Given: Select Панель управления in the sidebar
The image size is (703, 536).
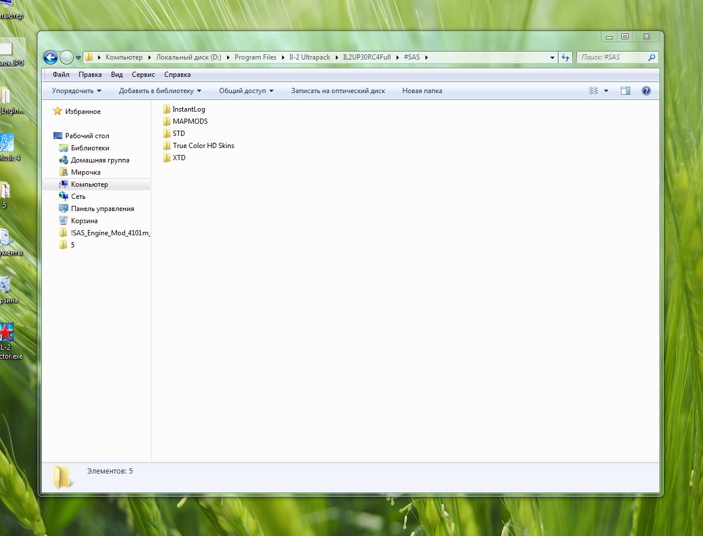Looking at the screenshot, I should click(102, 209).
